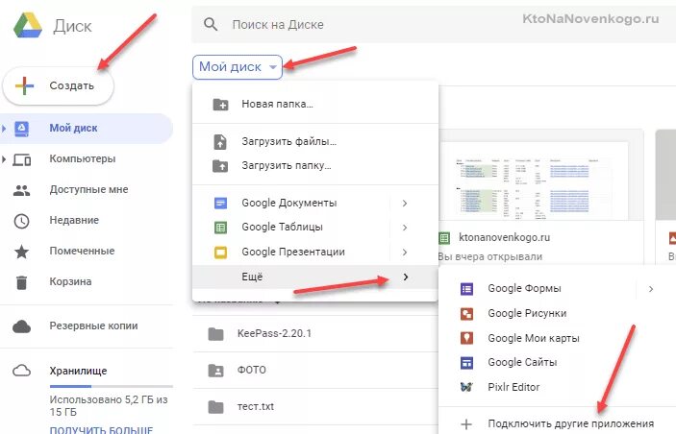Click the Google Drive logo

point(28,25)
